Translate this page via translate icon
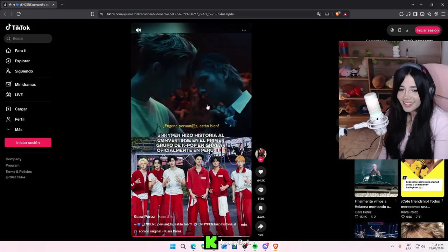448x252 pixels. click(319, 14)
